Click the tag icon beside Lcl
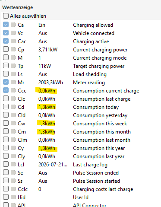Screen dimensions: 161x207 (x=13, y=164)
